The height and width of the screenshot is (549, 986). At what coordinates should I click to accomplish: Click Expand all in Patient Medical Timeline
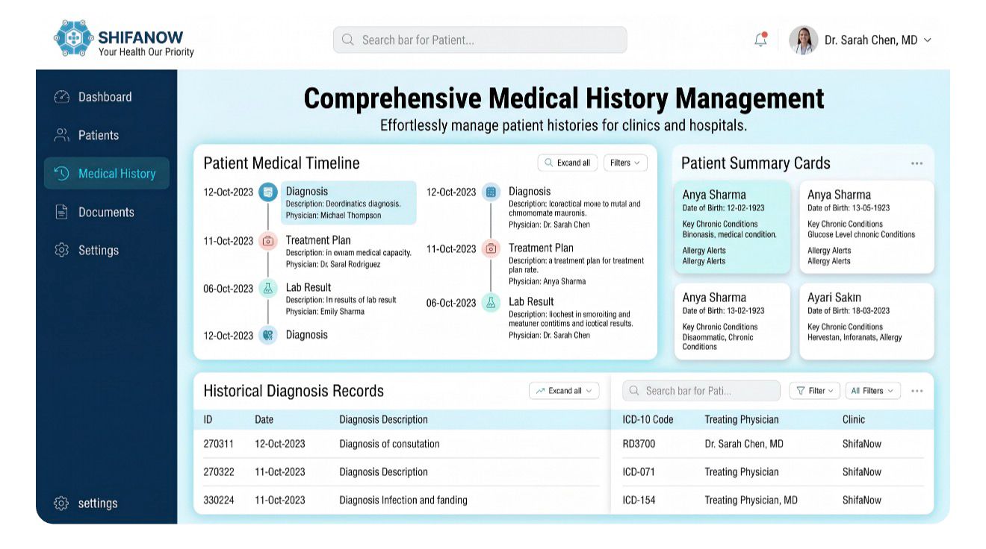pyautogui.click(x=567, y=163)
